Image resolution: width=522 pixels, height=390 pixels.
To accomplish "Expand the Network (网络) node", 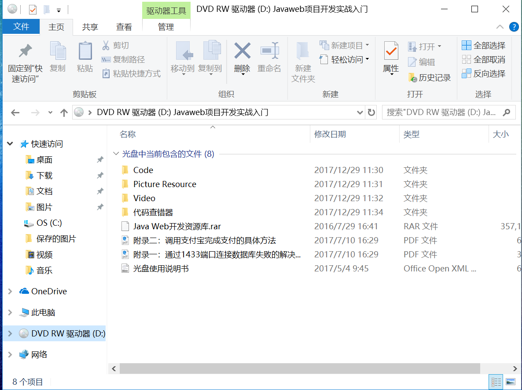I will tap(10, 354).
